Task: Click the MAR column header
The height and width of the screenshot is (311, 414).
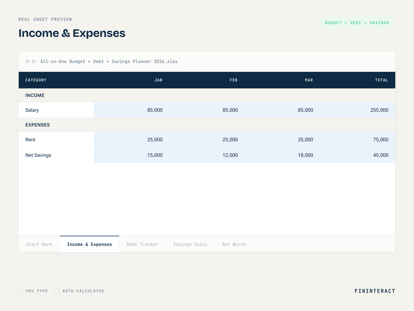Action: pyautogui.click(x=282, y=80)
